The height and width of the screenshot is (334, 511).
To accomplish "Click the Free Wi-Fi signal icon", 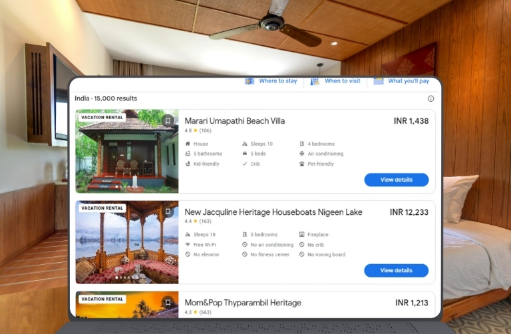I will click(x=188, y=245).
